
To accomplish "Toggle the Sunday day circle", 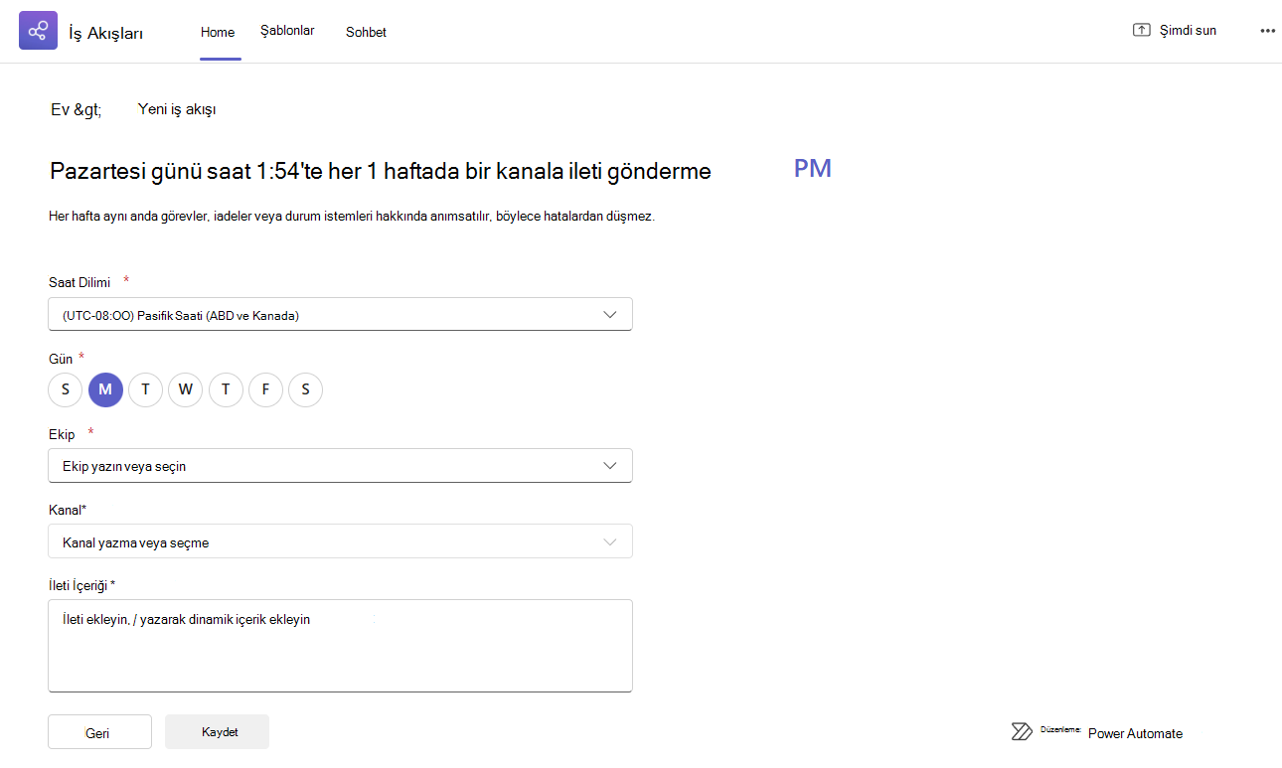I will (x=66, y=389).
